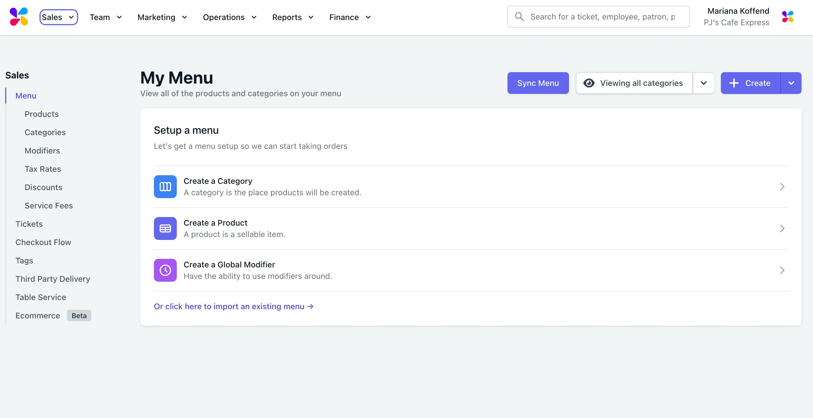Open the Sales dropdown menu
Image resolution: width=813 pixels, height=418 pixels.
(59, 17)
